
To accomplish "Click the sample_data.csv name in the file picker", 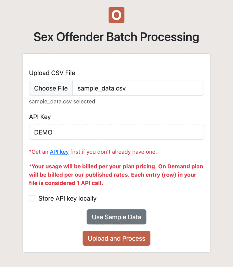I will [101, 88].
